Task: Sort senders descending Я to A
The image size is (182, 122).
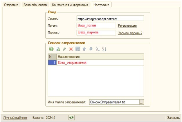Action: [x=104, y=49]
